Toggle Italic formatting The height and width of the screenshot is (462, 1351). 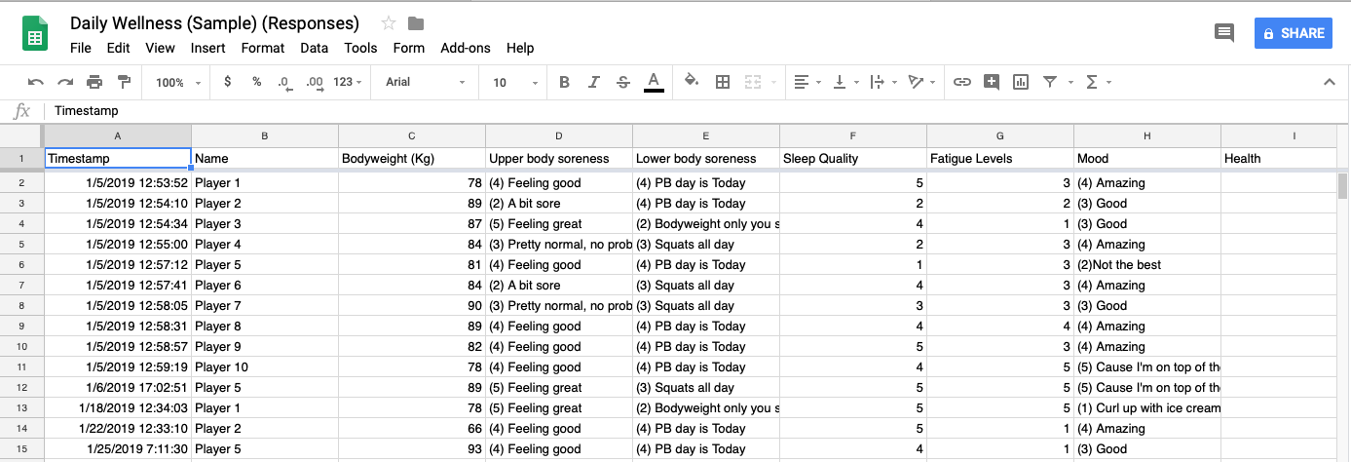(x=593, y=83)
